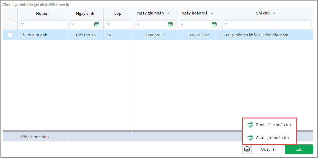318x158 pixels.
Task: Click the Ngày sinh column header
Action: [85, 14]
